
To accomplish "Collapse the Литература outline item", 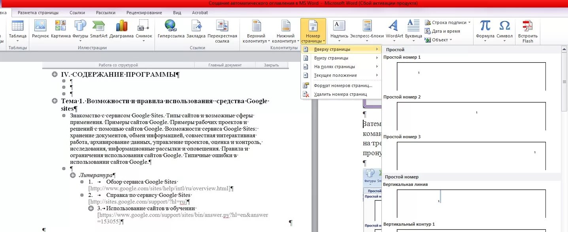I will (x=73, y=175).
